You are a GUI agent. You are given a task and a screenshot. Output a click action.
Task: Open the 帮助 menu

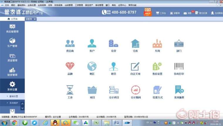[x=114, y=5]
